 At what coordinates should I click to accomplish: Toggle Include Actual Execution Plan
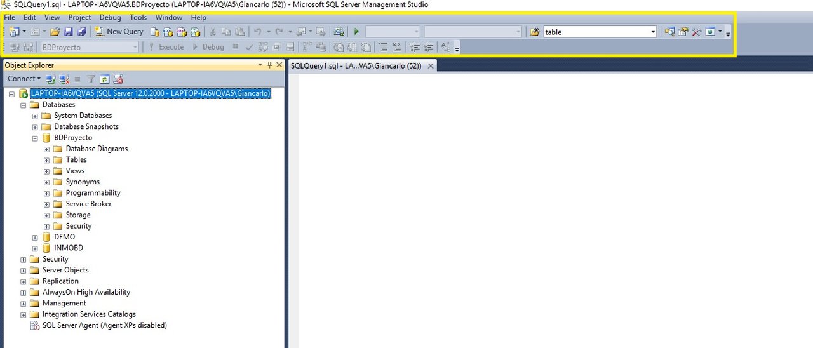307,47
